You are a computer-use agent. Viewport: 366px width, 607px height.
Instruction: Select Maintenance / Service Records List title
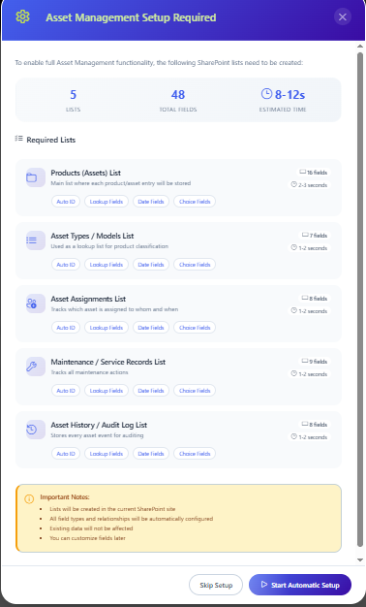pos(108,362)
